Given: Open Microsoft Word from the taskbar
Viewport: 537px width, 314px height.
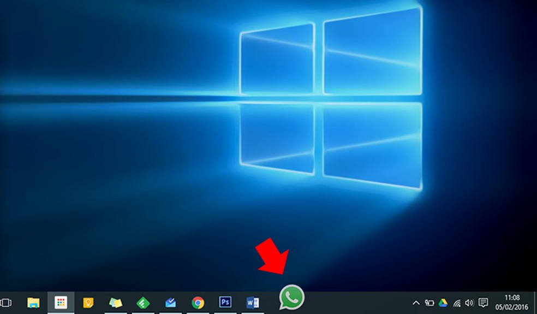Looking at the screenshot, I should pyautogui.click(x=253, y=303).
